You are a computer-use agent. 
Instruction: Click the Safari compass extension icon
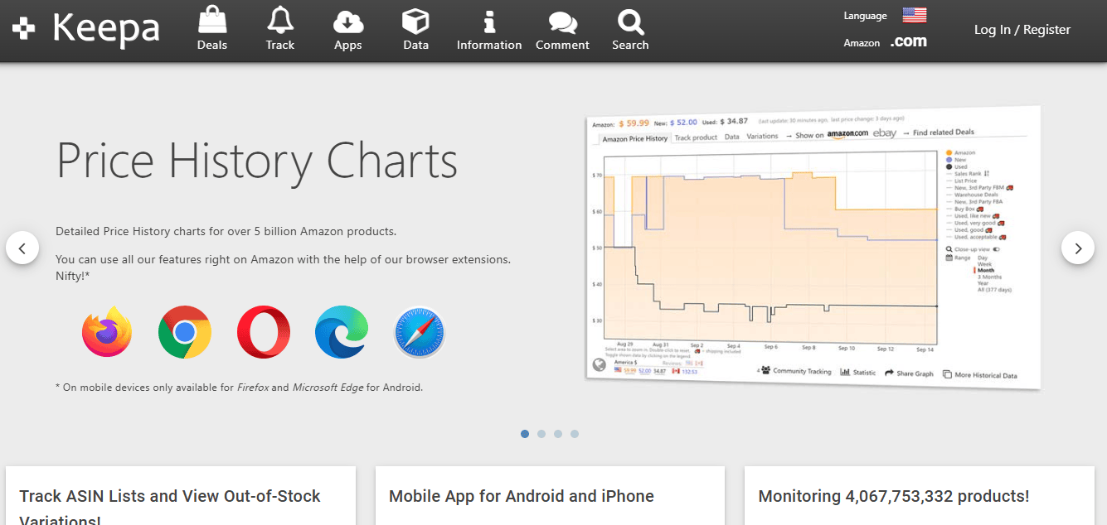[420, 332]
